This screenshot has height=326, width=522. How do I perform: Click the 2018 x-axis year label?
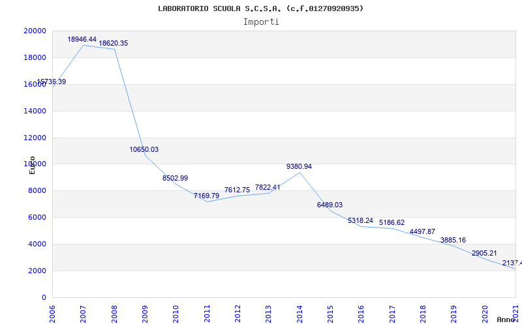click(423, 314)
